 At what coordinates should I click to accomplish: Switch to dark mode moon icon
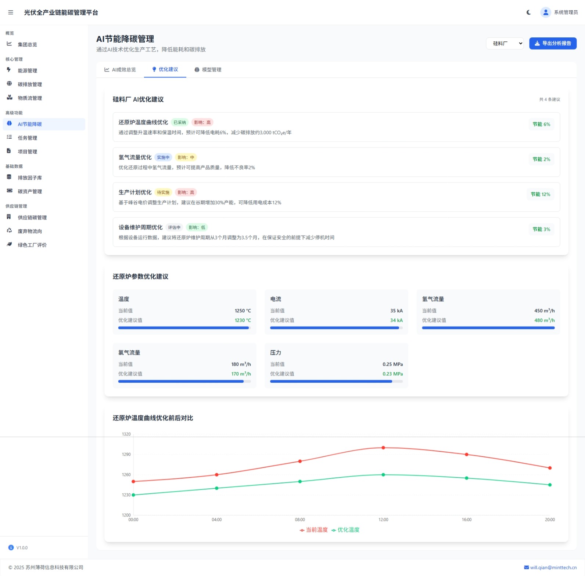(528, 12)
